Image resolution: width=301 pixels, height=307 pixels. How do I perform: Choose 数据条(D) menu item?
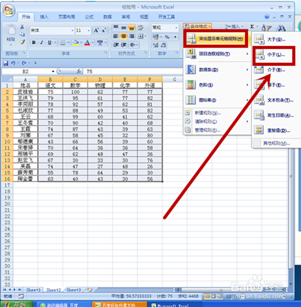[x=217, y=70]
